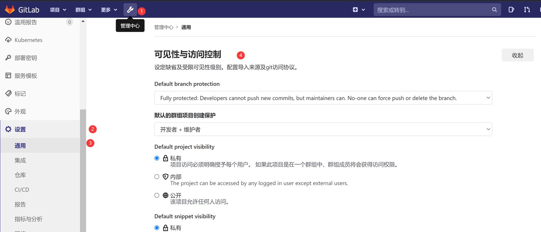Image resolution: width=541 pixels, height=232 pixels.
Task: Click the search magnifier icon
Action: pyautogui.click(x=494, y=10)
